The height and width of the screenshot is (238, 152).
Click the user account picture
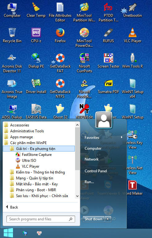point(104,120)
